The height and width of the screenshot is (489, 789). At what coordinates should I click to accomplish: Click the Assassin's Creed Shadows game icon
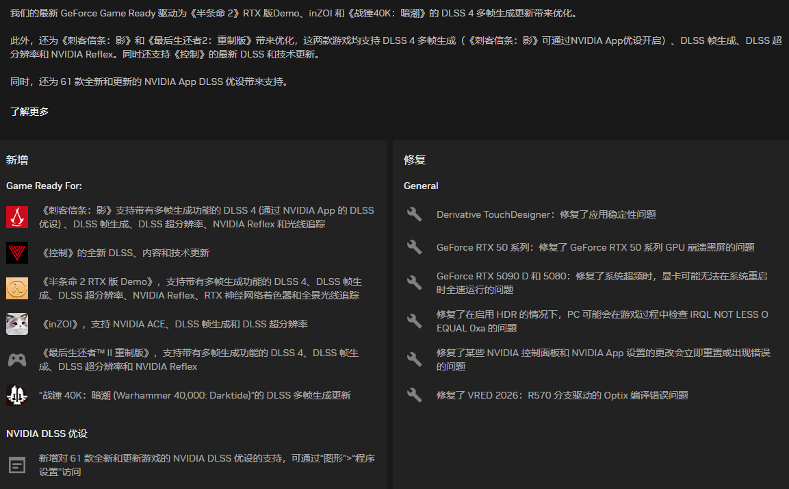coord(16,217)
